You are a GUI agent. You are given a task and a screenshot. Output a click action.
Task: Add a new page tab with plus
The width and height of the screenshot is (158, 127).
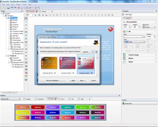tap(52, 12)
